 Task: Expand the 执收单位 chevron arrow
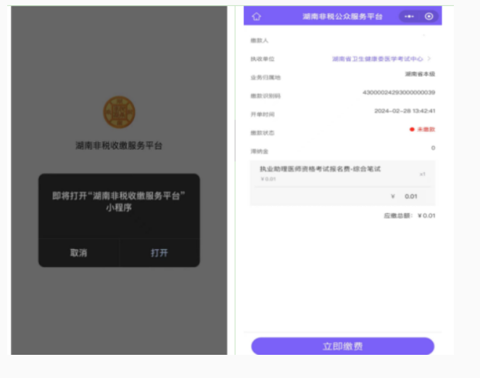[x=429, y=59]
